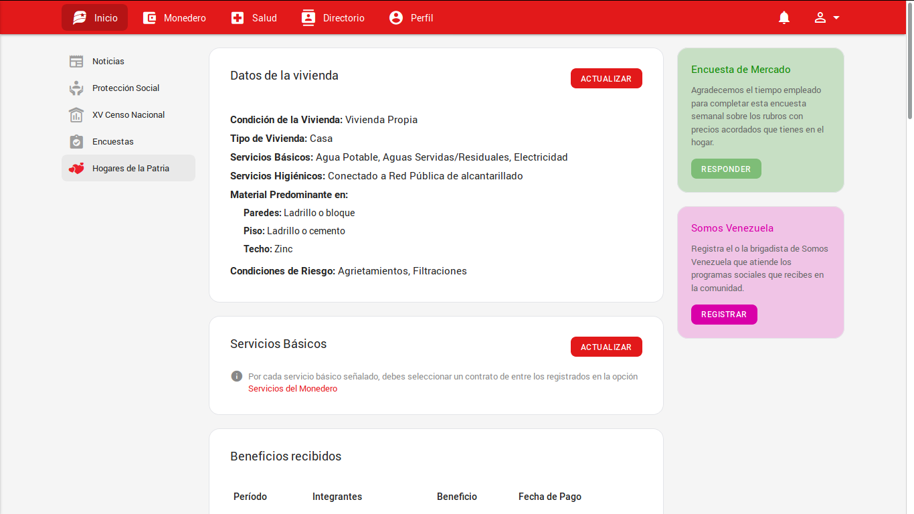The image size is (914, 514).
Task: Click the Monedero wallet icon
Action: (x=150, y=18)
